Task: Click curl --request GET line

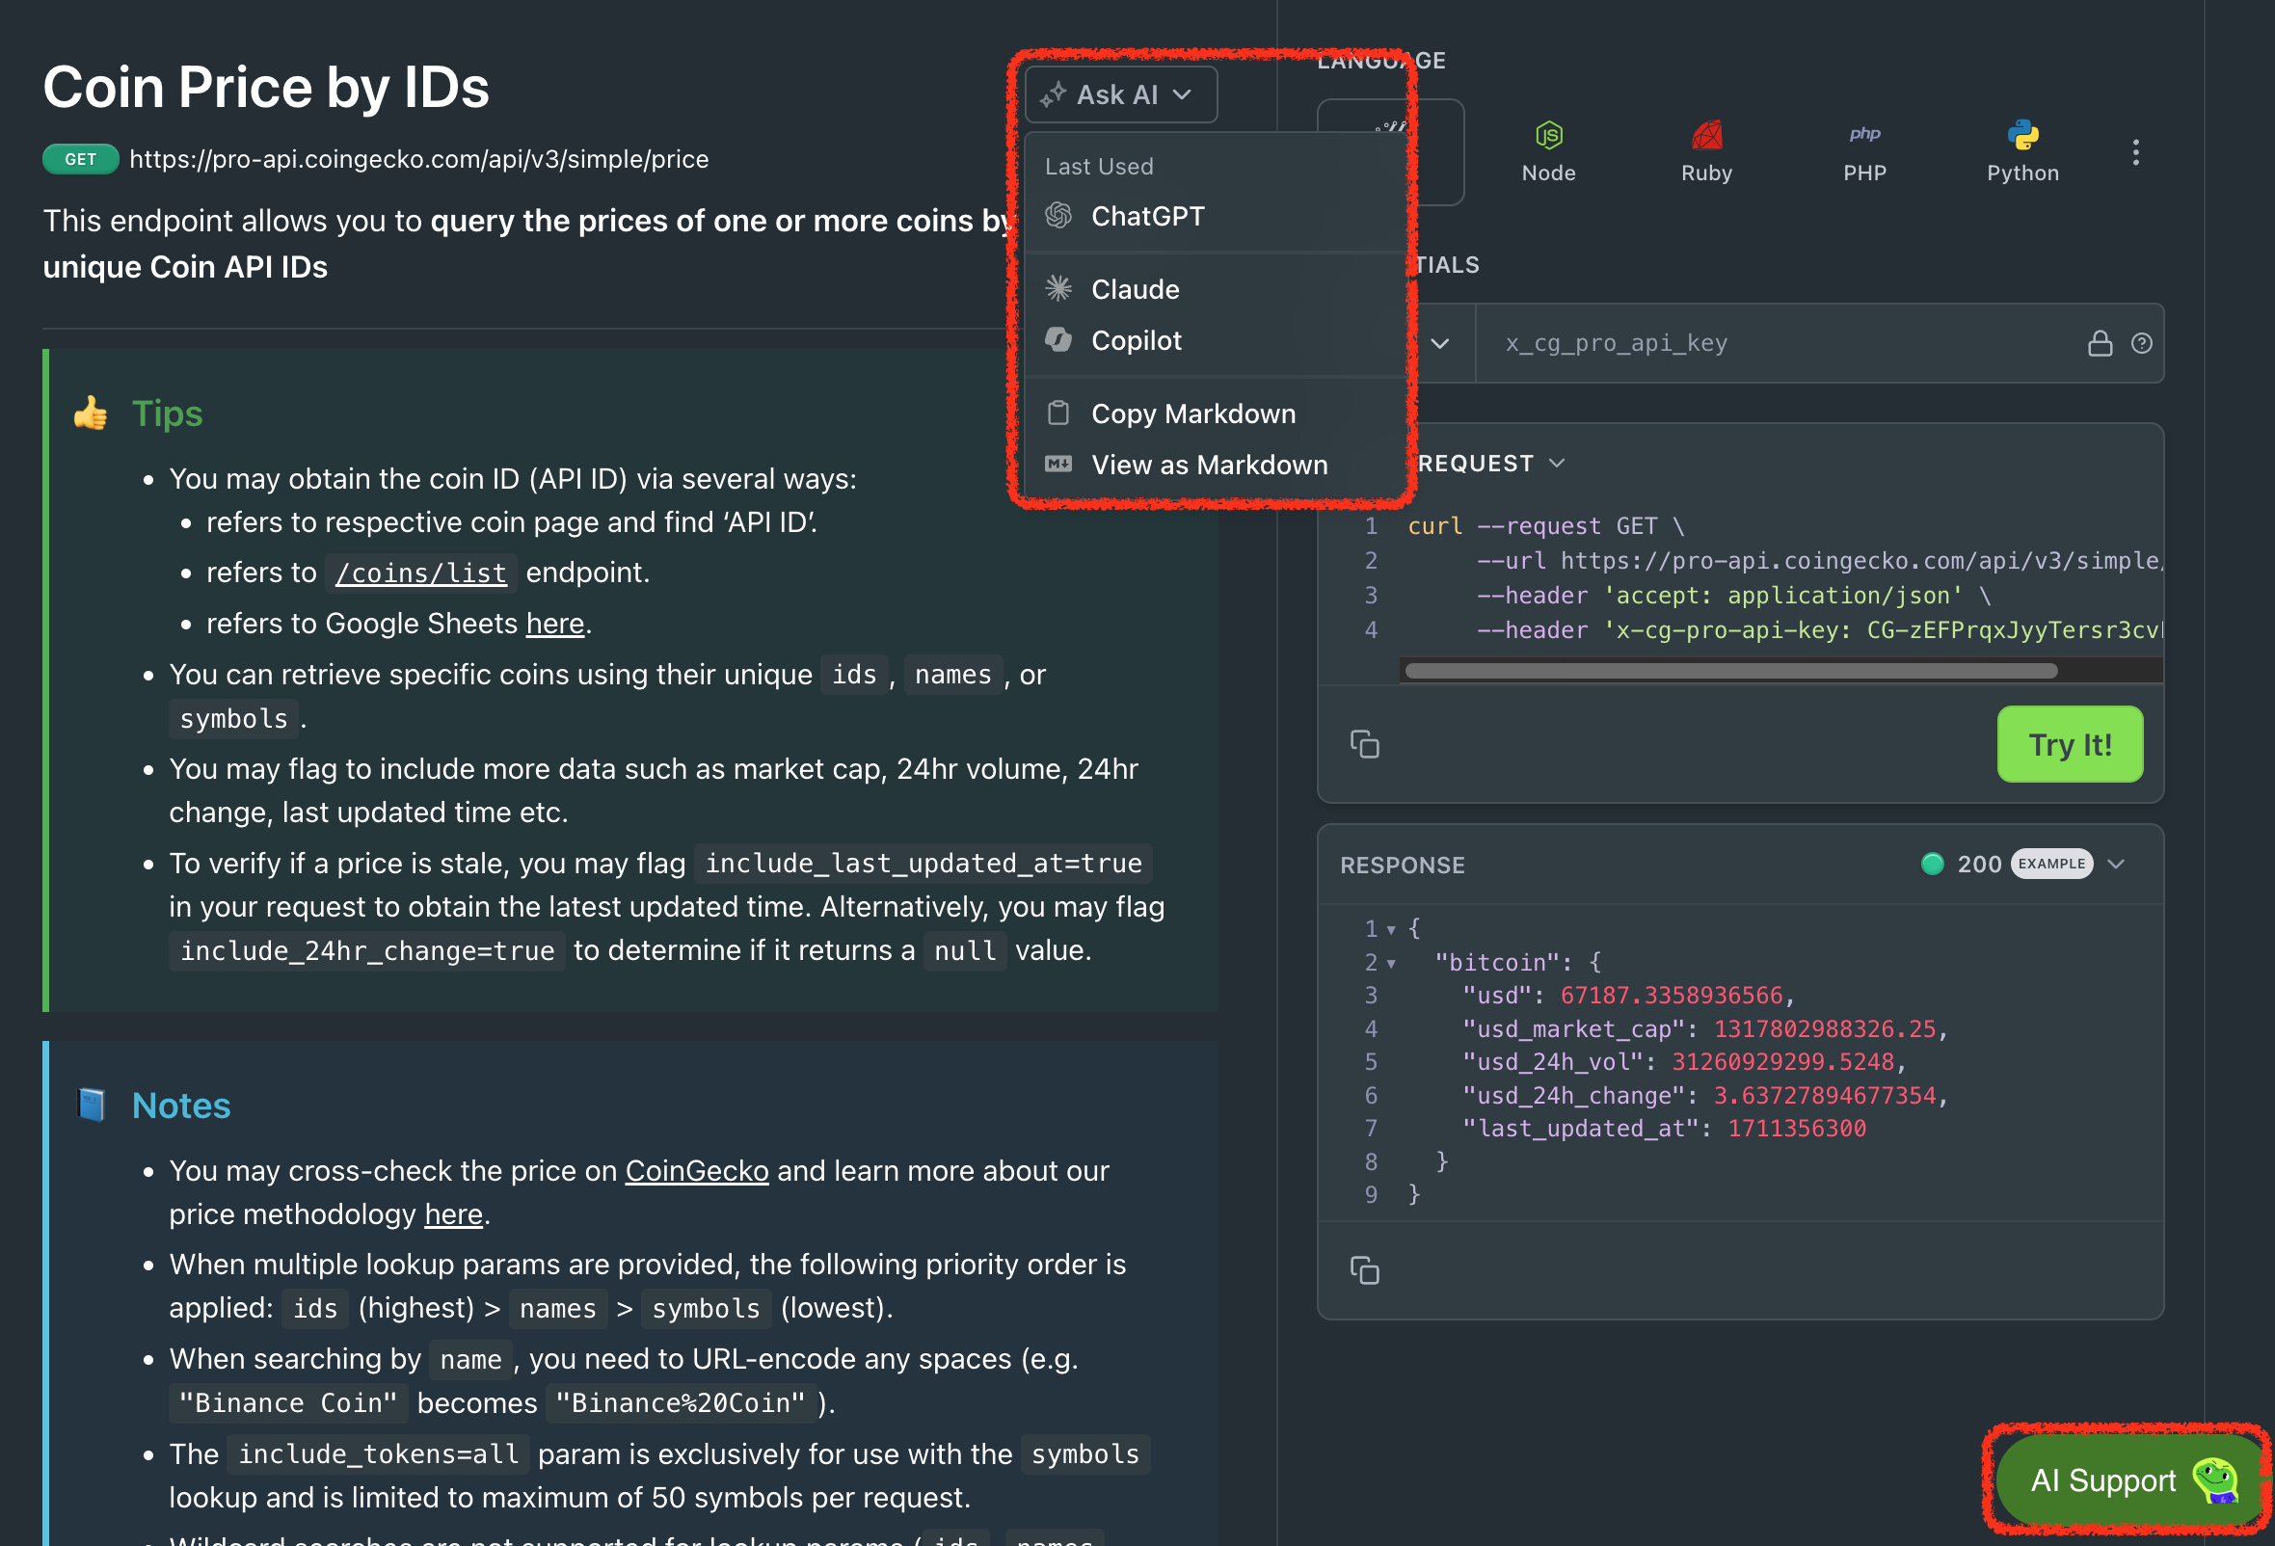Action: coord(1544,526)
